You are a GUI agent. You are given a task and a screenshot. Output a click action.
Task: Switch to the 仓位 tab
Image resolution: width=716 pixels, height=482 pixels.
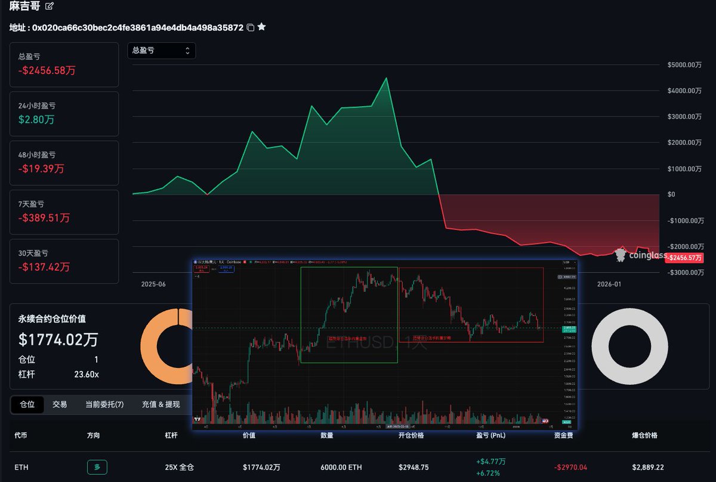(27, 404)
